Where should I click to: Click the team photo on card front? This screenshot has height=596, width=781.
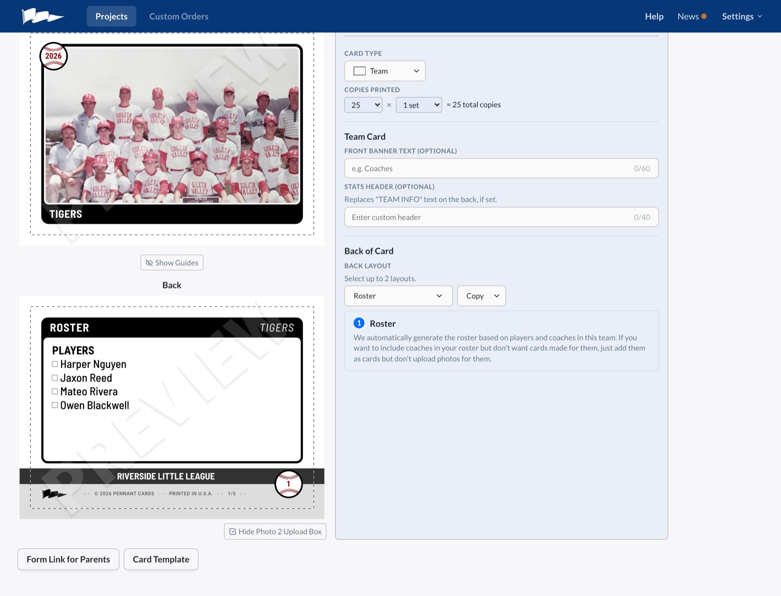pos(172,126)
